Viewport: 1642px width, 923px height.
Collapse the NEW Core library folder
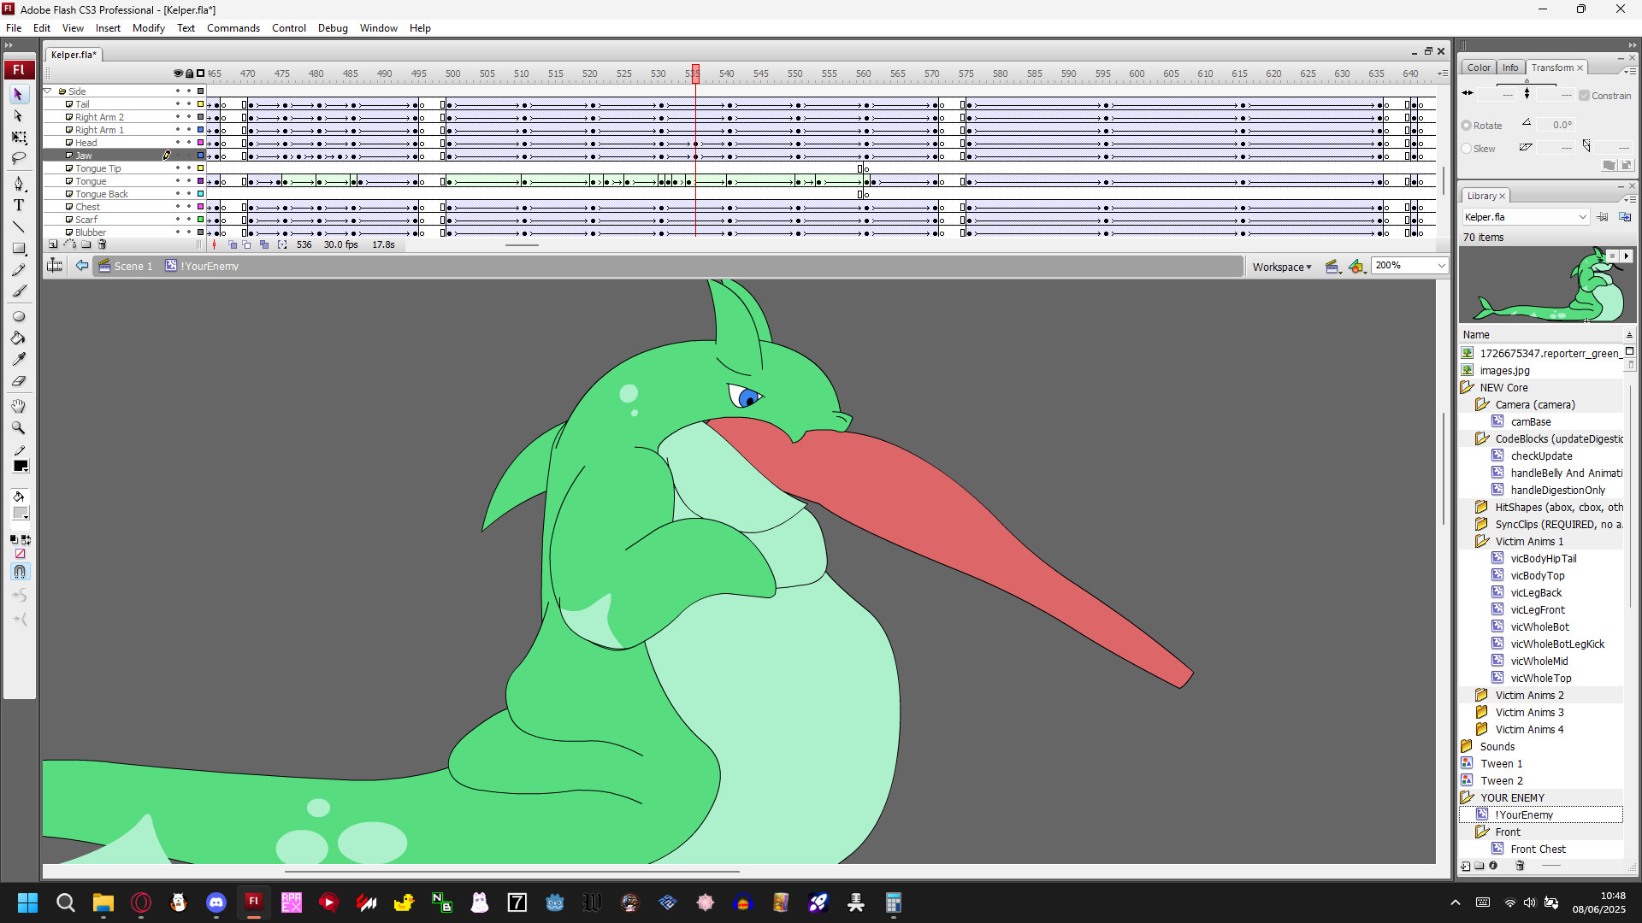click(x=1468, y=388)
